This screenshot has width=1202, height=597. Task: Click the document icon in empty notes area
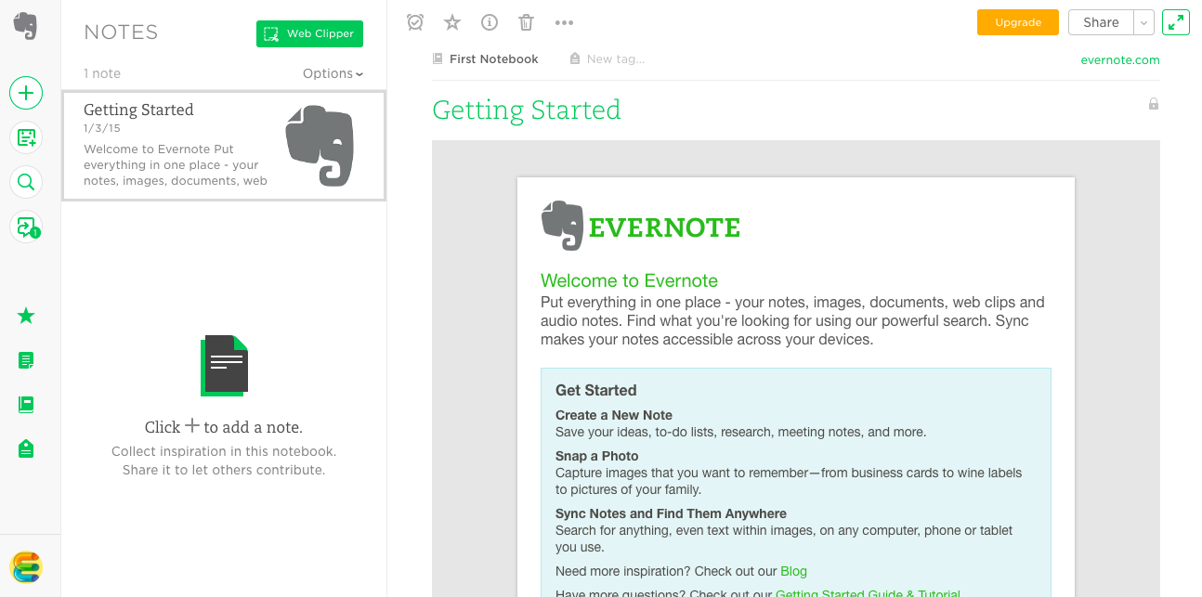[224, 366]
